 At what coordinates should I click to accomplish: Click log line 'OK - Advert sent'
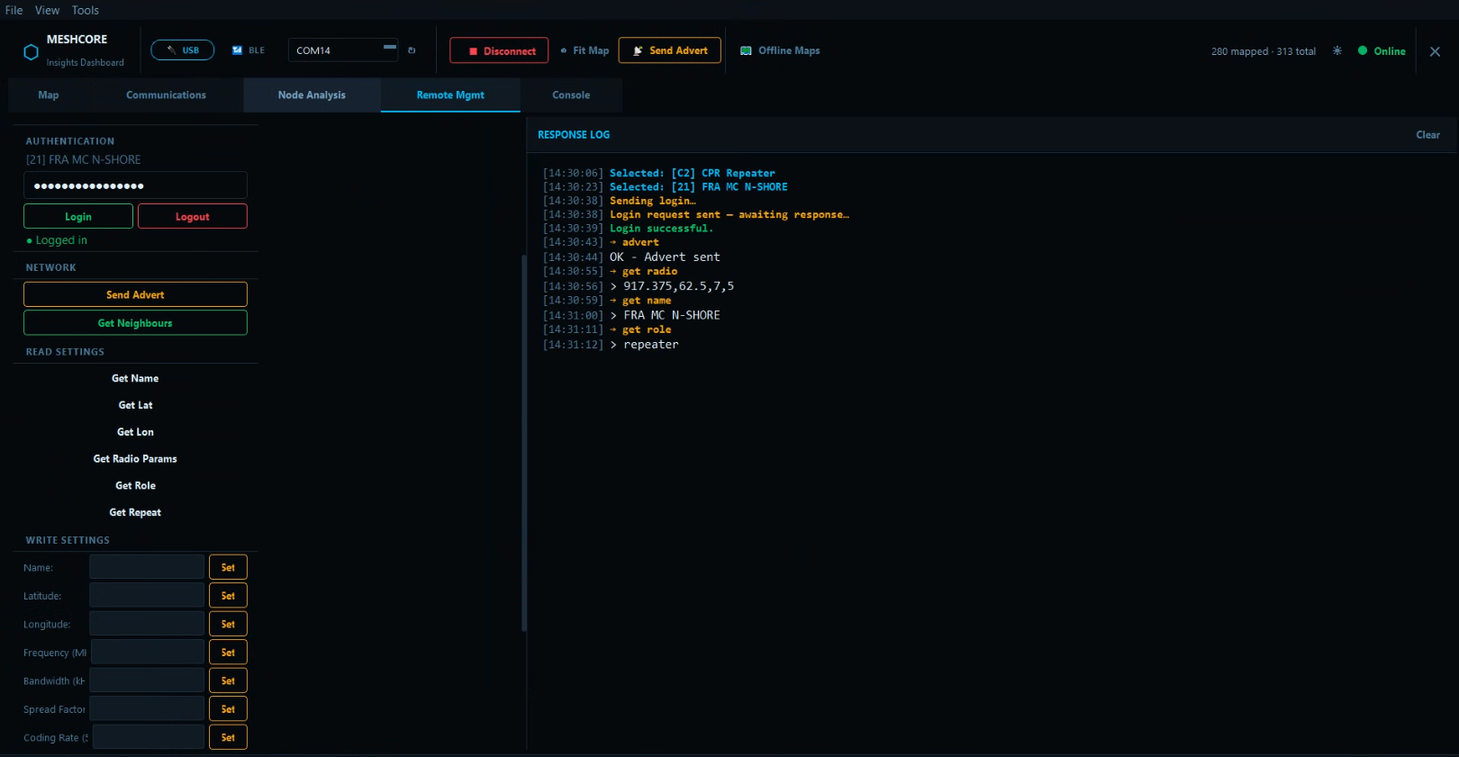665,257
